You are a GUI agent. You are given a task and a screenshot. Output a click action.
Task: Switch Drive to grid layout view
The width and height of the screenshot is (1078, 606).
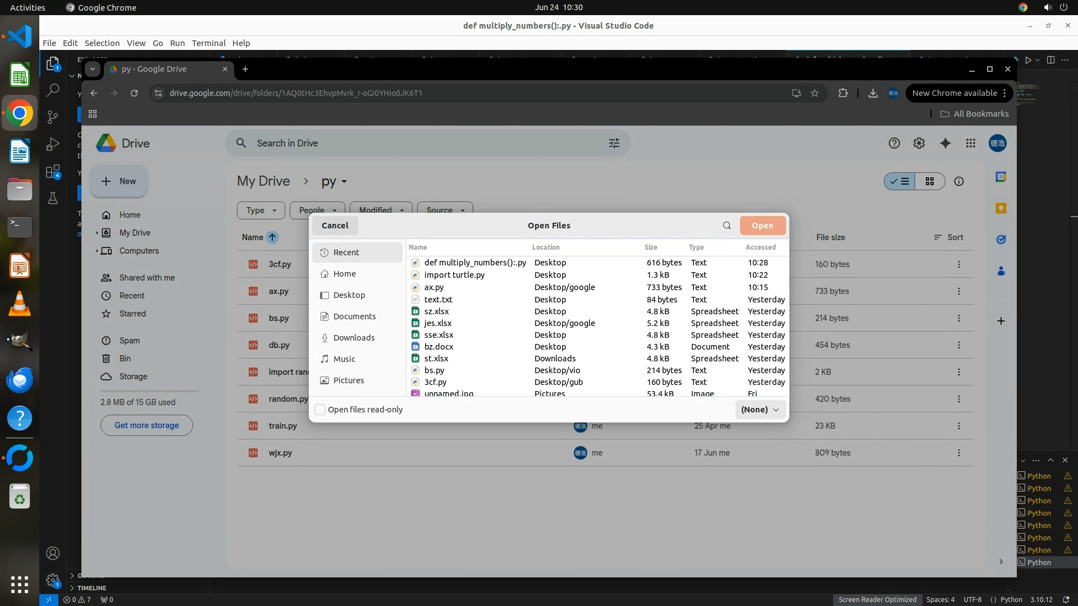click(930, 181)
